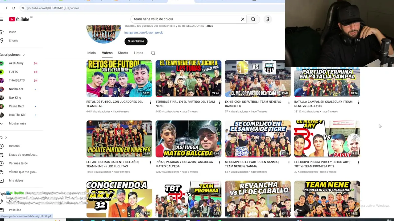
Task: Open Ver más tarde list
Action: 19,163
